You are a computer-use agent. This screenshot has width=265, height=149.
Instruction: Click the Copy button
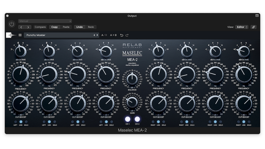pyautogui.click(x=54, y=27)
